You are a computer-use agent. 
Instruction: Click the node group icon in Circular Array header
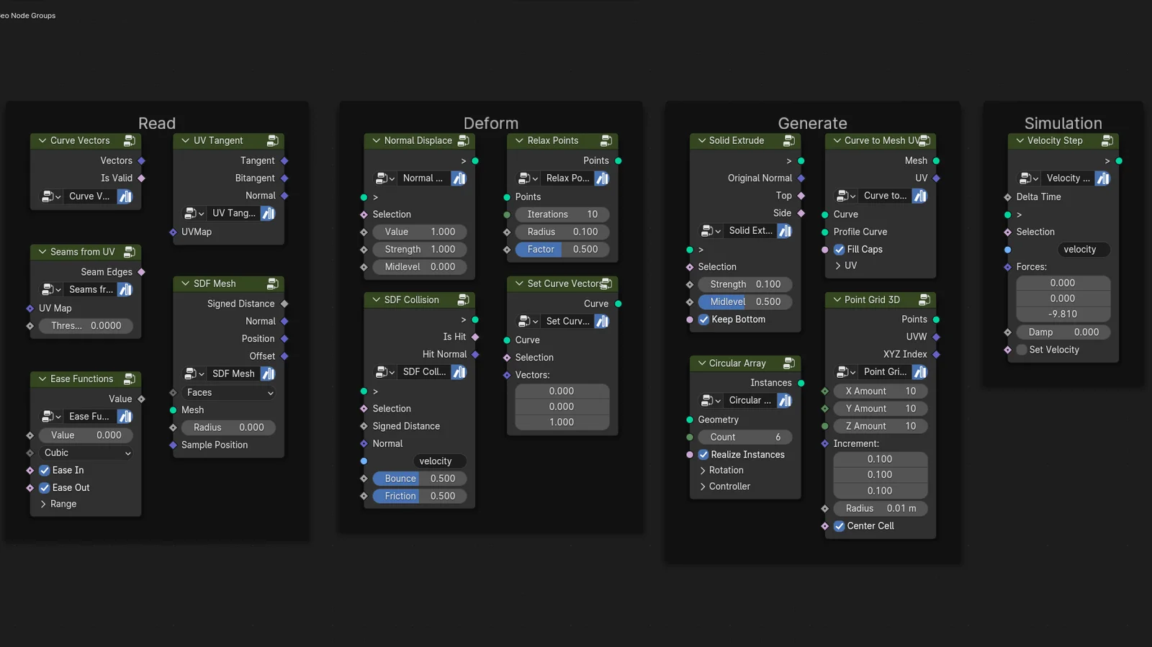789,363
